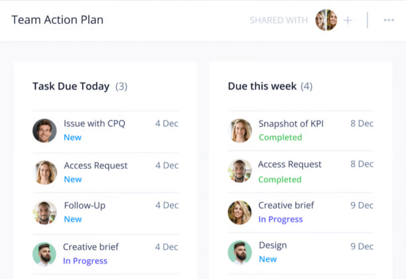
Task: Open the more options (ellipsis) menu
Action: 389,20
